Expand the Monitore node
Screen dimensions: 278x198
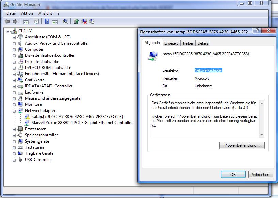point(14,105)
